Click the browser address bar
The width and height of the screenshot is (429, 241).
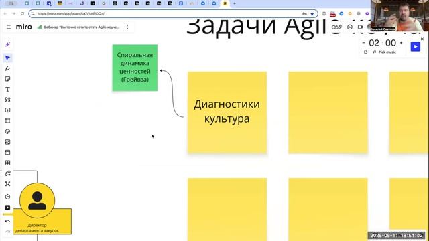[x=173, y=13]
